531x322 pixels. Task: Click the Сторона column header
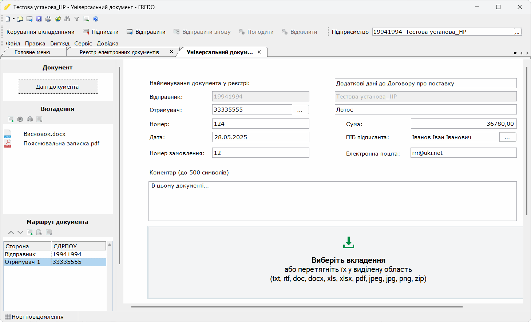tap(28, 246)
